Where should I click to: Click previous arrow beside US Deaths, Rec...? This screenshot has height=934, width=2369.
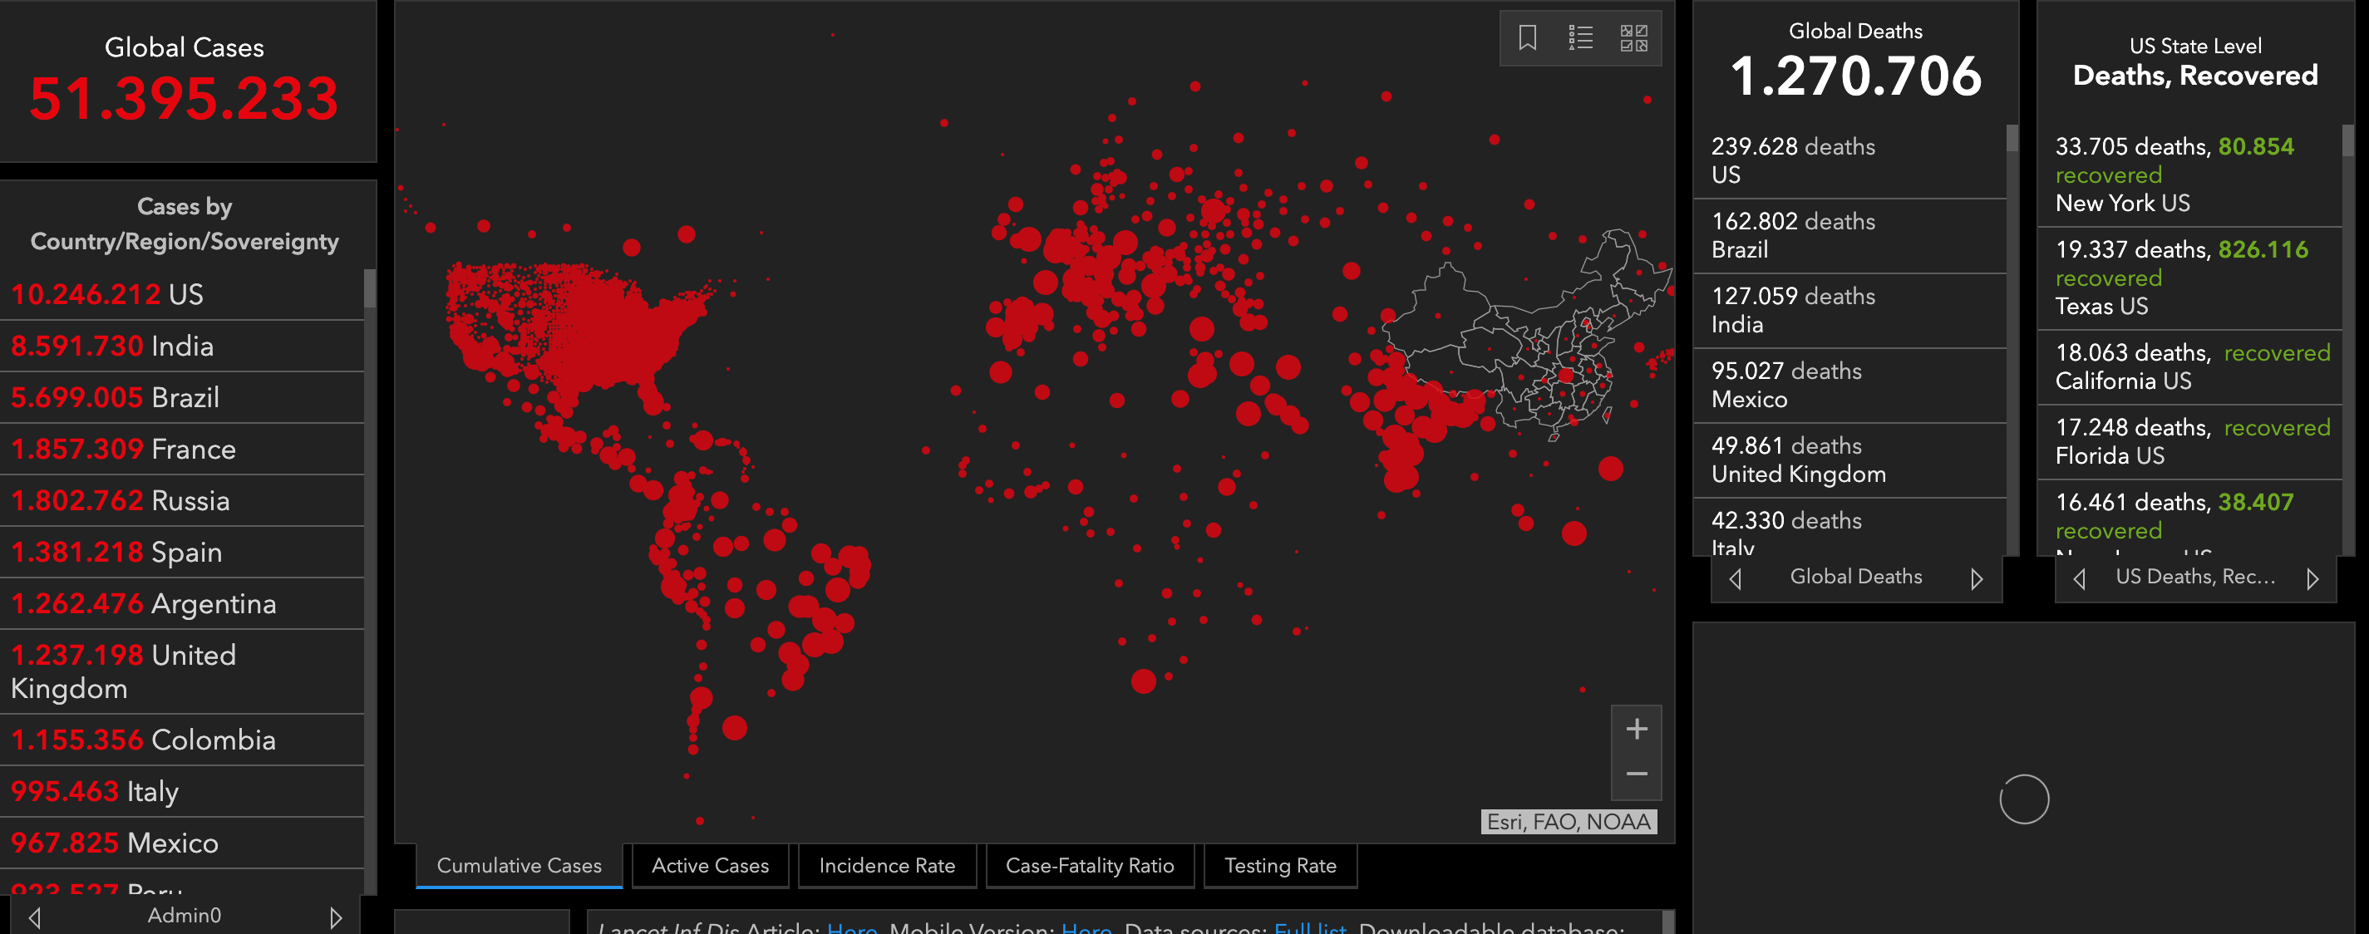[2079, 578]
